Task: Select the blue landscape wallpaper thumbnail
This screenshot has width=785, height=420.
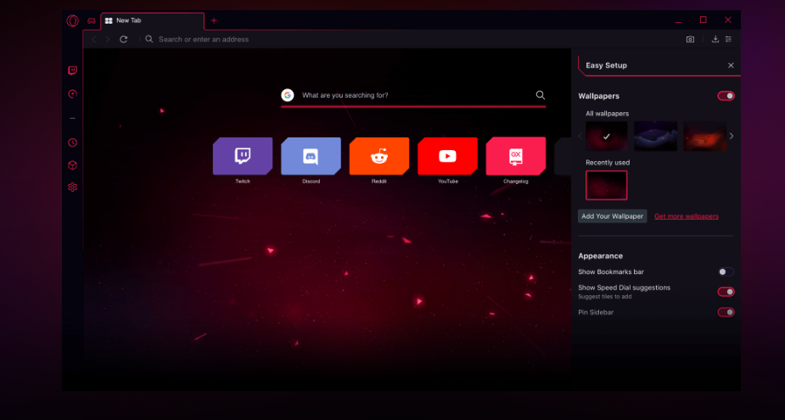Action: [x=655, y=136]
